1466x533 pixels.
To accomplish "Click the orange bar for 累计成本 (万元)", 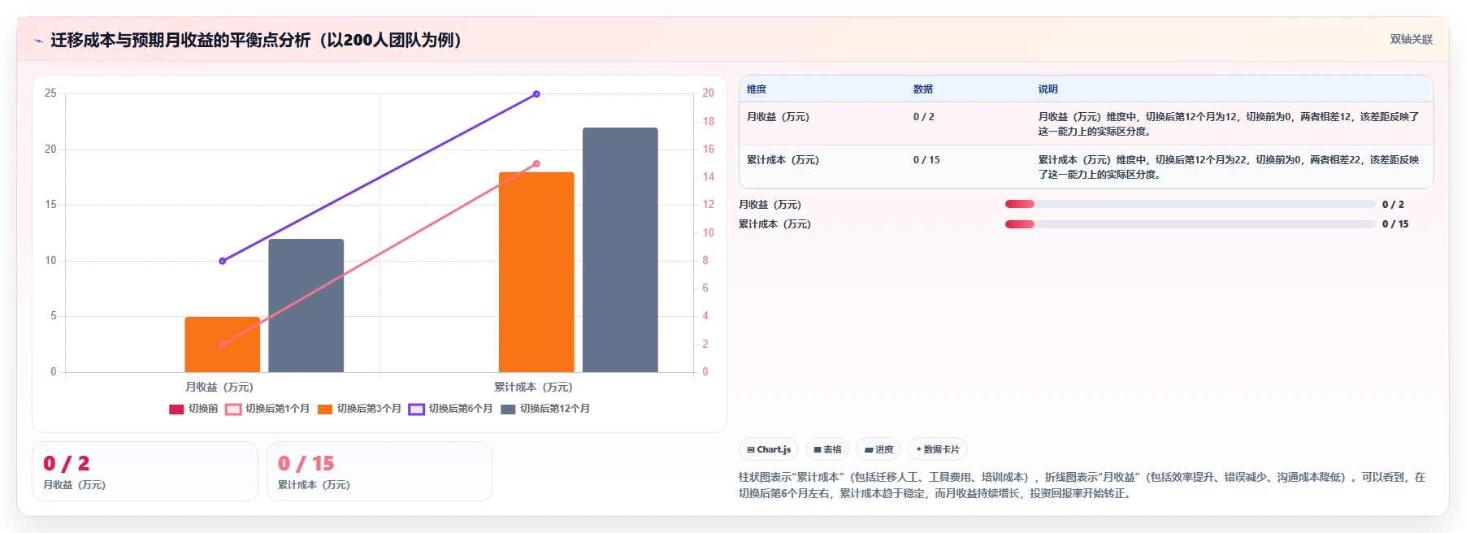I will [x=536, y=272].
